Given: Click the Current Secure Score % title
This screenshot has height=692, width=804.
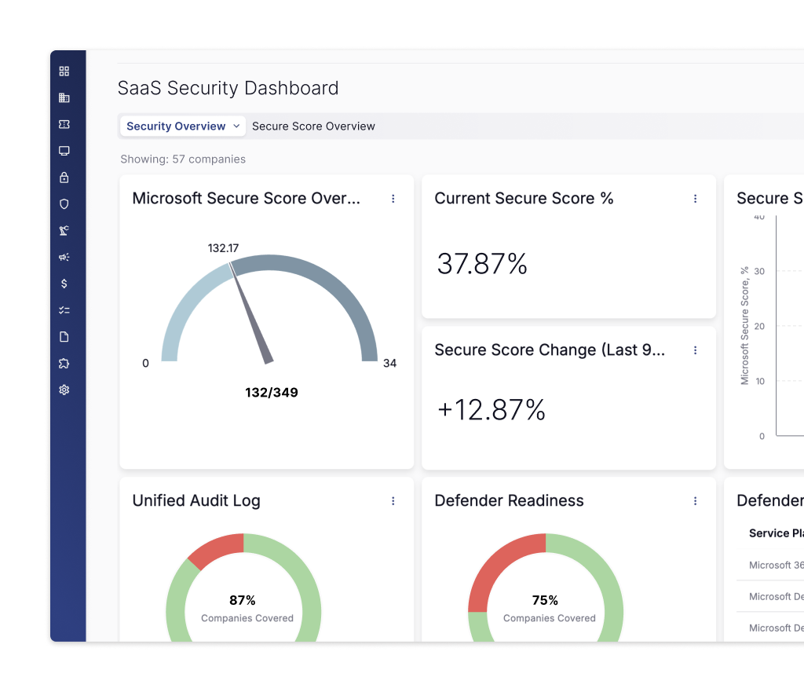Looking at the screenshot, I should click(524, 198).
